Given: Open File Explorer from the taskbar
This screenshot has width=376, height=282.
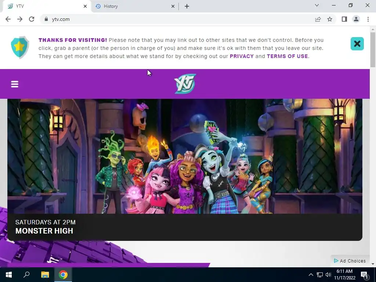Looking at the screenshot, I should [45, 275].
